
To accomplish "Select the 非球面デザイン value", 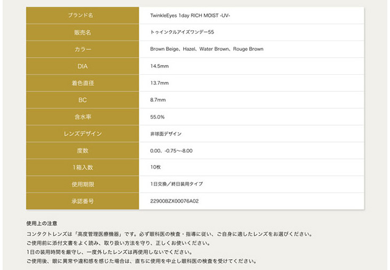I will pos(166,134).
